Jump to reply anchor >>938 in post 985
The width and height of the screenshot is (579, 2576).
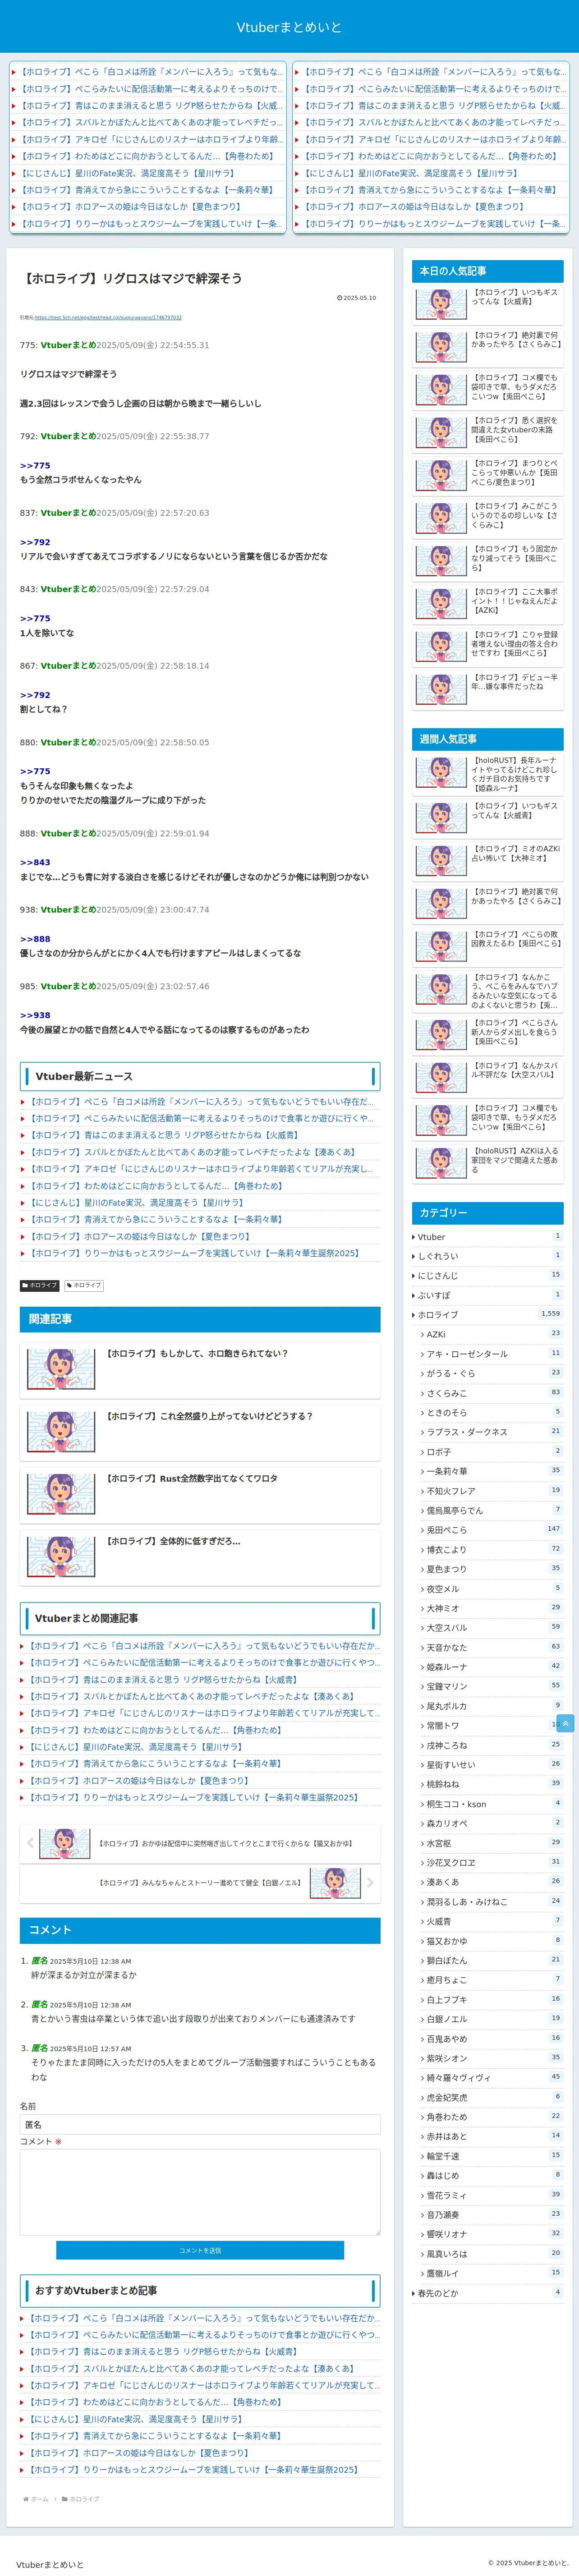tap(35, 1015)
